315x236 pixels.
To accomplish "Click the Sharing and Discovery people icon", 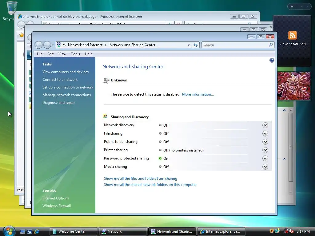I will (x=105, y=116).
